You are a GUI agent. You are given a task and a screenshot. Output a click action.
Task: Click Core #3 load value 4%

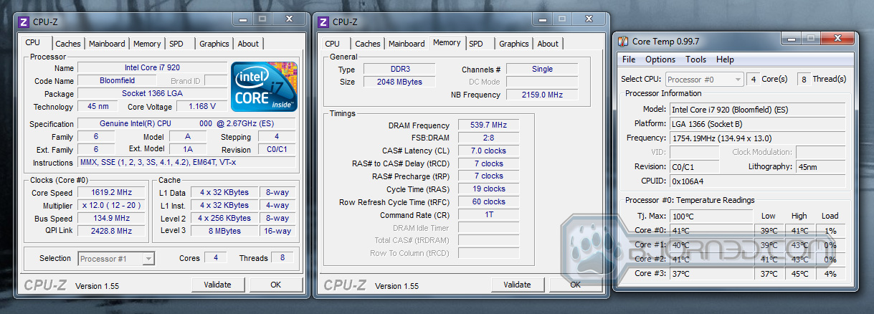[831, 274]
